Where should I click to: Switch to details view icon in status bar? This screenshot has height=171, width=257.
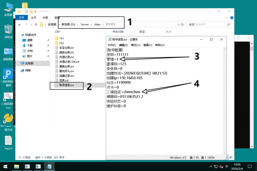228,157
